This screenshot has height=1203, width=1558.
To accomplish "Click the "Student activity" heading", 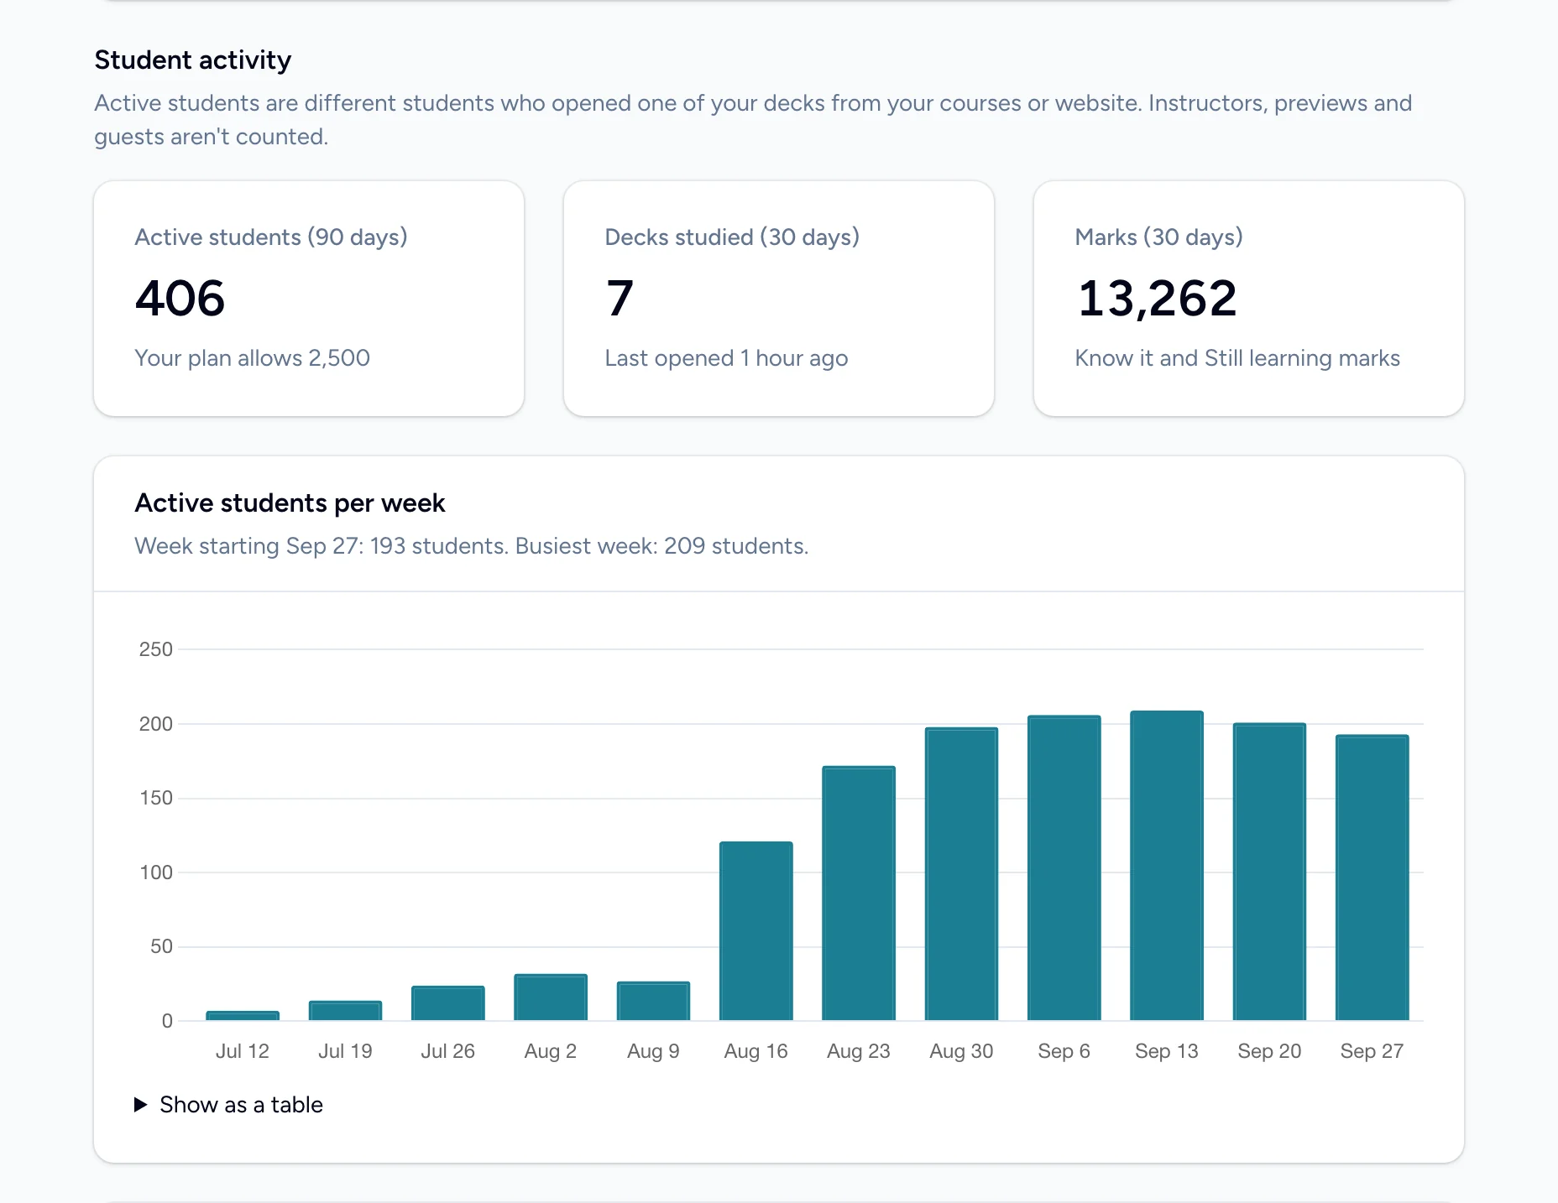I will pos(193,60).
